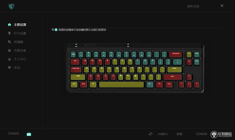Select the yellow spacebar key
The width and height of the screenshot is (235, 140).
121,84
